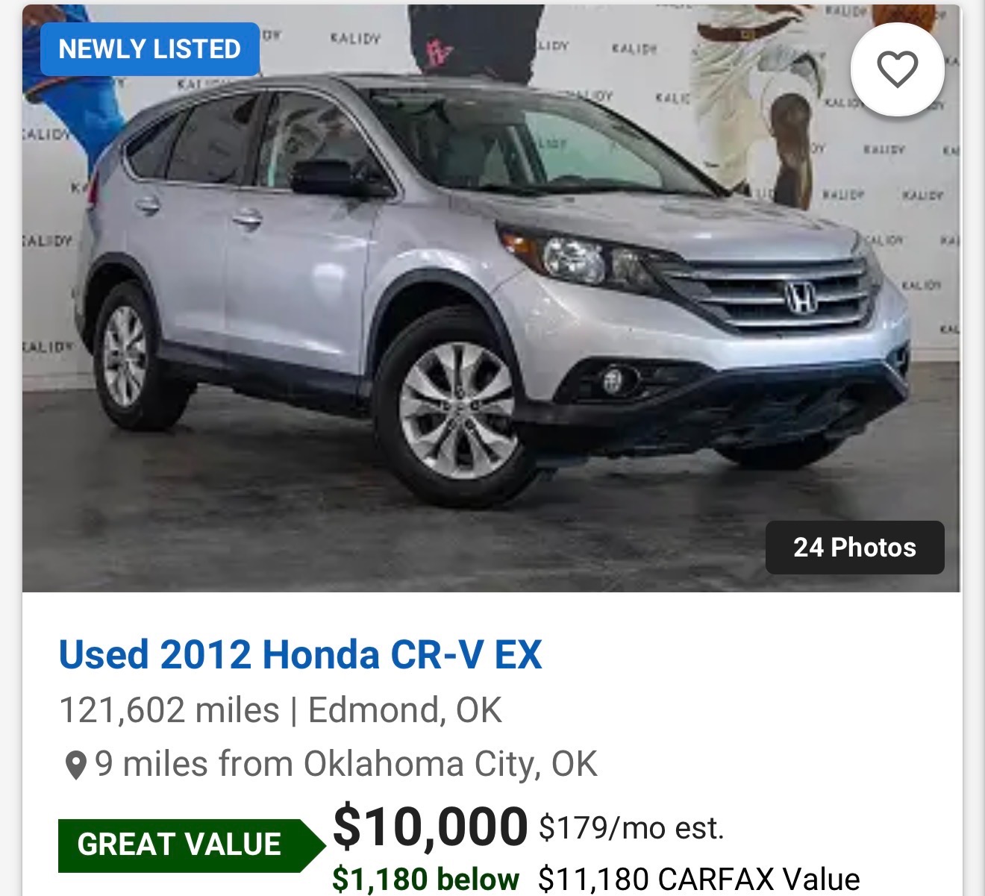Click the Honda emblem on the grille
The image size is (985, 896).
(x=801, y=298)
